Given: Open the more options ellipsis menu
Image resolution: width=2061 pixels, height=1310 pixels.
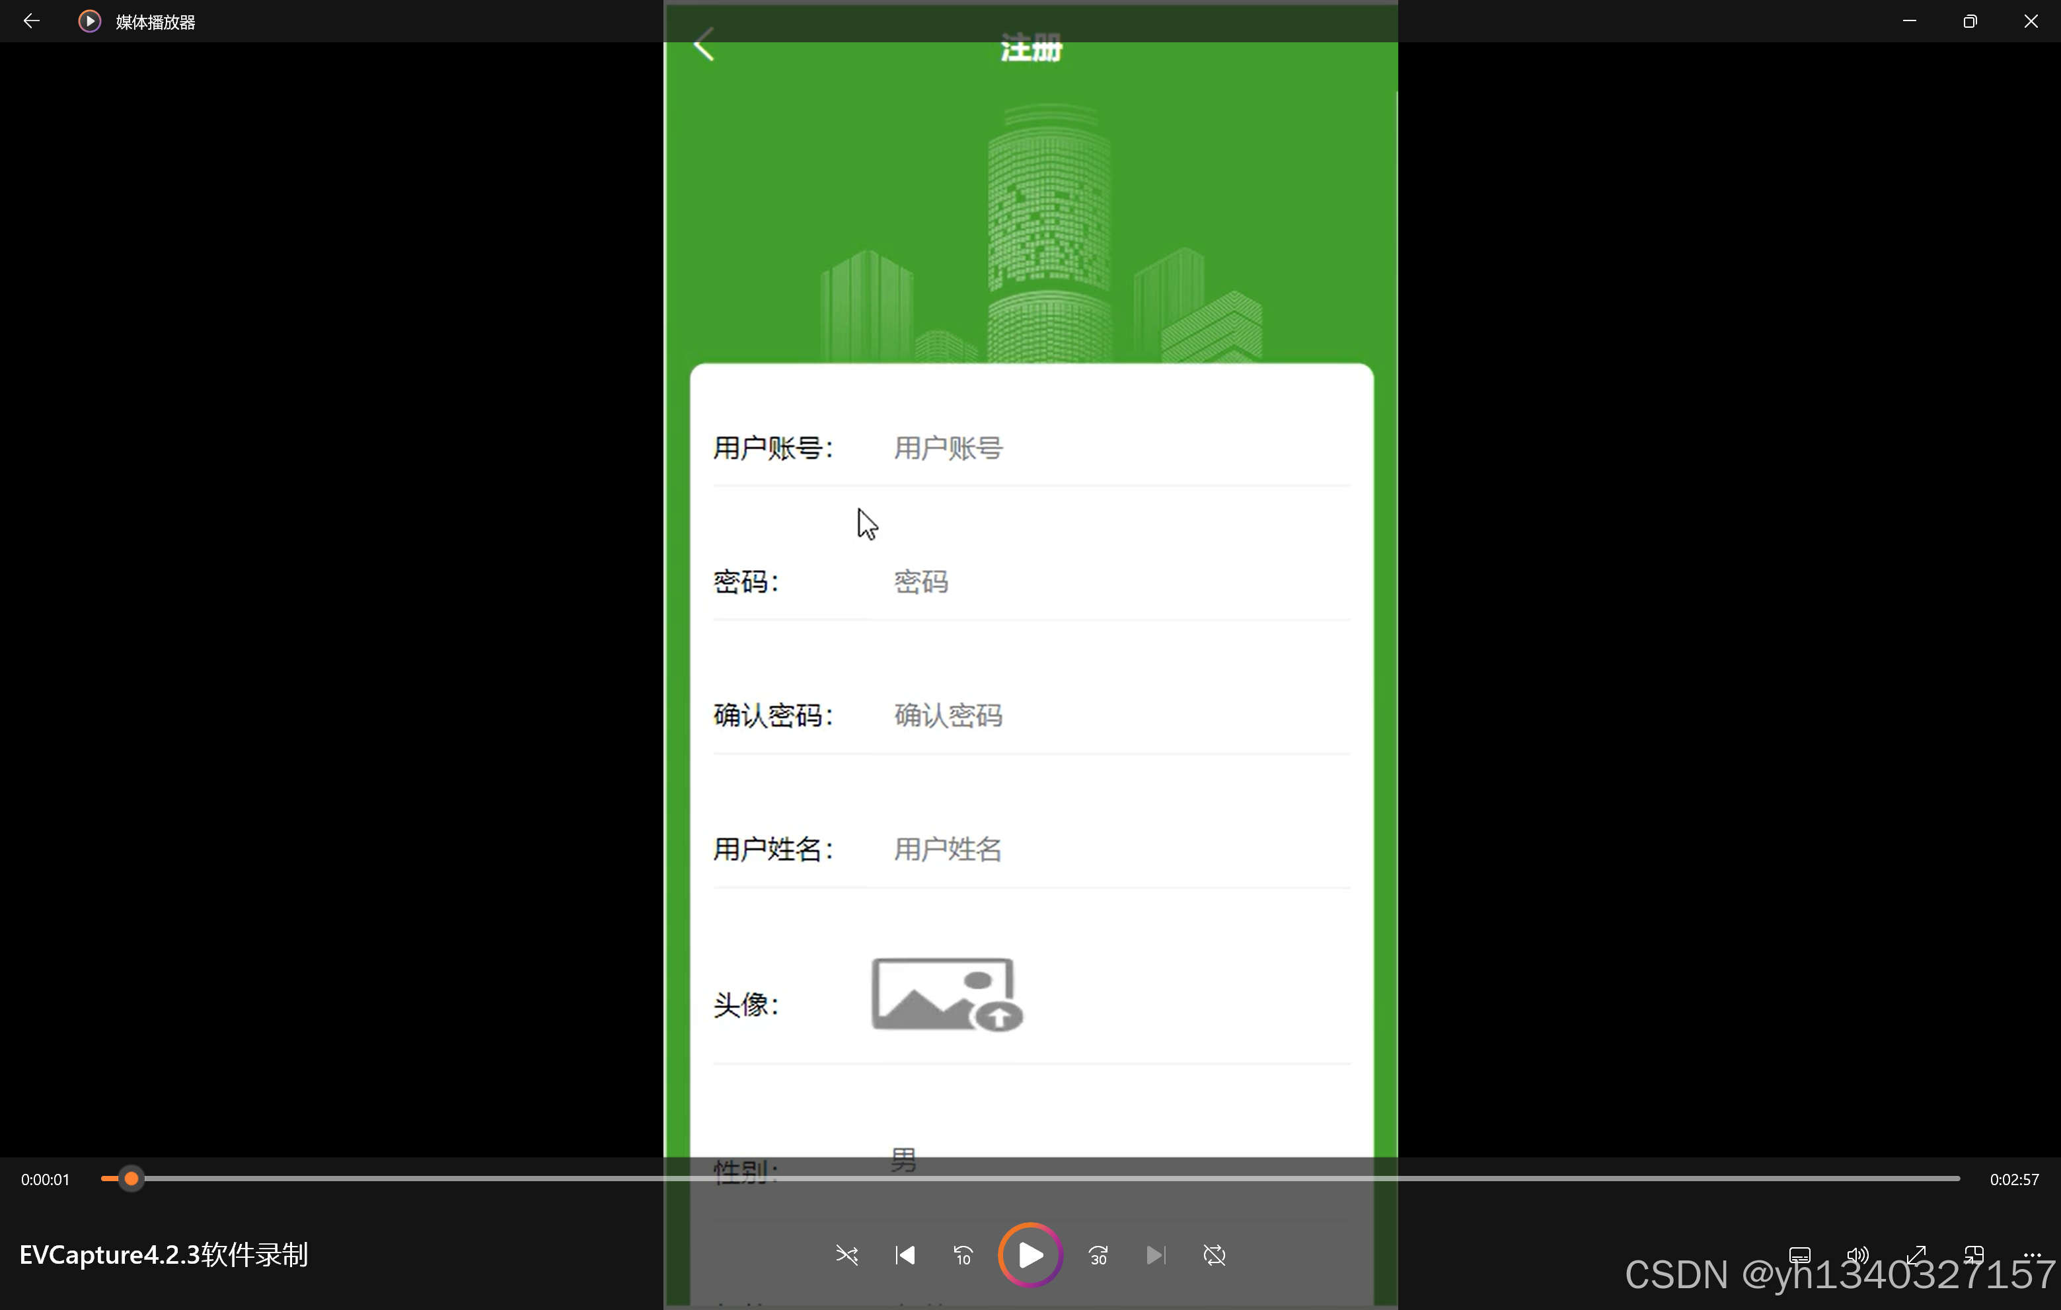Looking at the screenshot, I should (2032, 1255).
